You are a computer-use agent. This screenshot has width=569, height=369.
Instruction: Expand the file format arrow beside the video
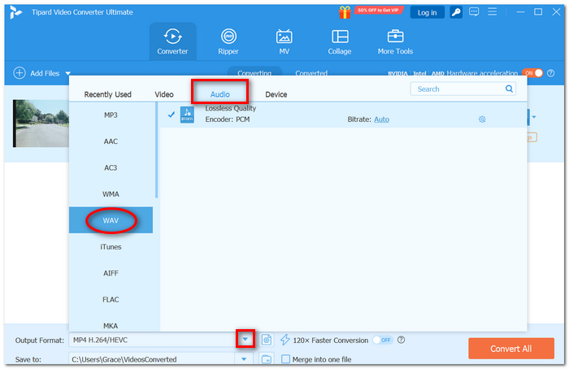(534, 117)
